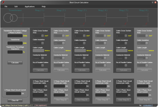
Task: Click Stag 1 Short Circuit Current per Cable output
Action: coord(38,86)
